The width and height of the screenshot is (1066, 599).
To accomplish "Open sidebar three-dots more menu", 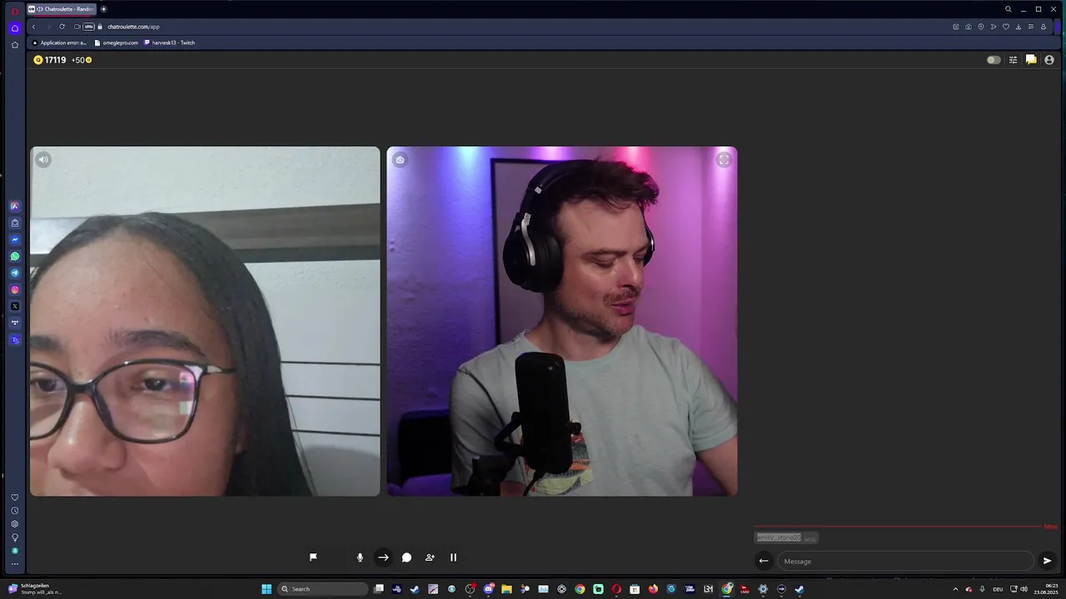I will pos(15,564).
